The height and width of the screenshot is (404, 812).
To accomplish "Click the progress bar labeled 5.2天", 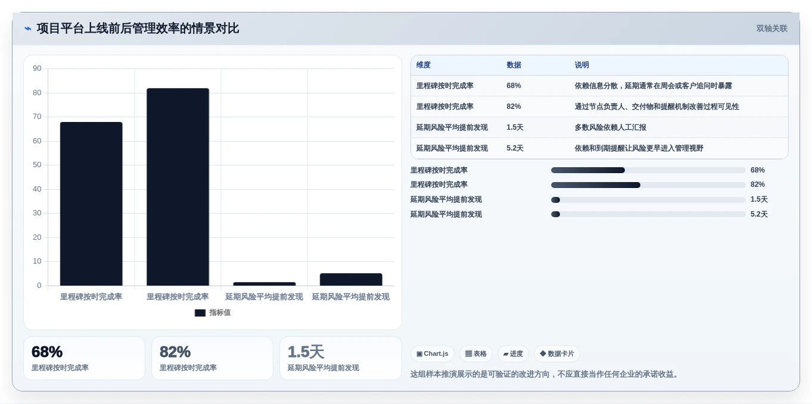I will (x=648, y=214).
